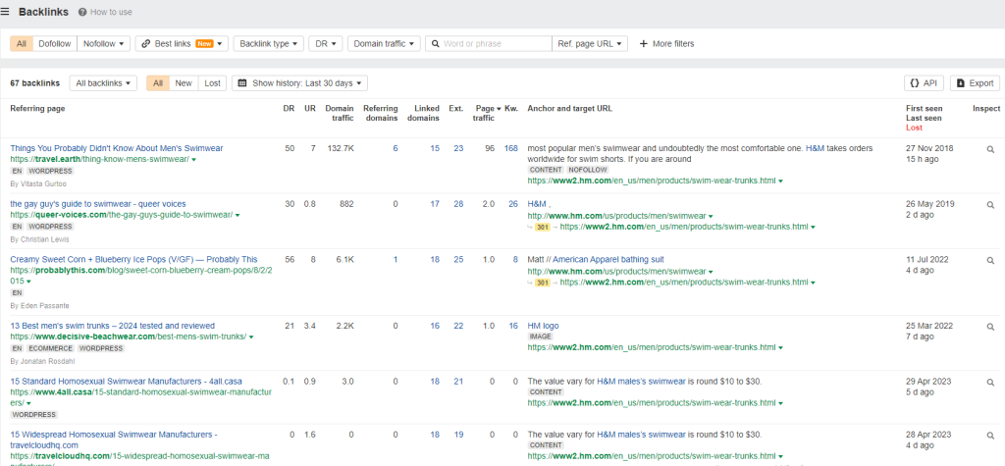Toggle the All link type filter
Viewport: 1005px width, 466px height.
point(22,44)
